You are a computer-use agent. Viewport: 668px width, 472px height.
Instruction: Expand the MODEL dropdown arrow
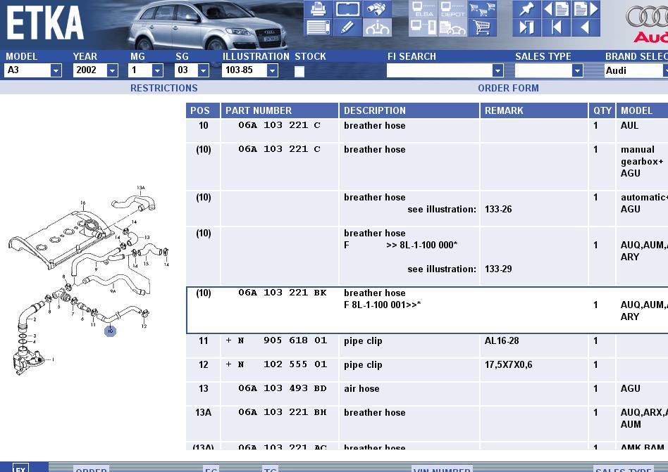56,70
